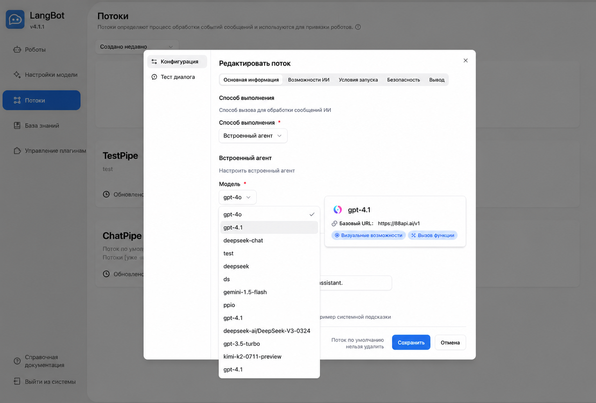Open the Создано недавно sort dropdown
The width and height of the screenshot is (596, 403).
[x=137, y=47]
